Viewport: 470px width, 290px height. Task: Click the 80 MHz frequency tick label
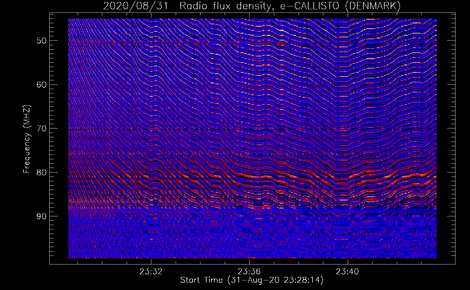coord(42,173)
